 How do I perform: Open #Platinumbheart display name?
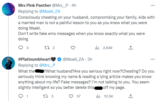(37, 59)
